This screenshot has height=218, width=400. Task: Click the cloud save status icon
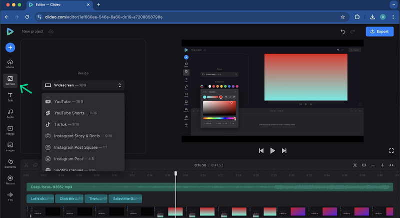tap(51, 32)
